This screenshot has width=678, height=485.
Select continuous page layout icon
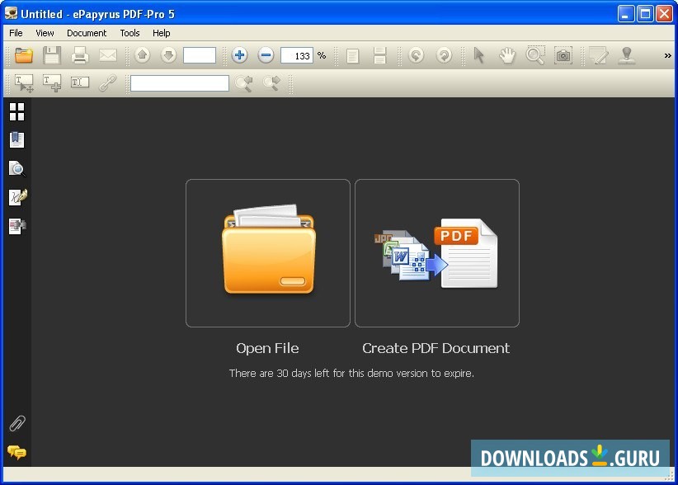pos(379,56)
